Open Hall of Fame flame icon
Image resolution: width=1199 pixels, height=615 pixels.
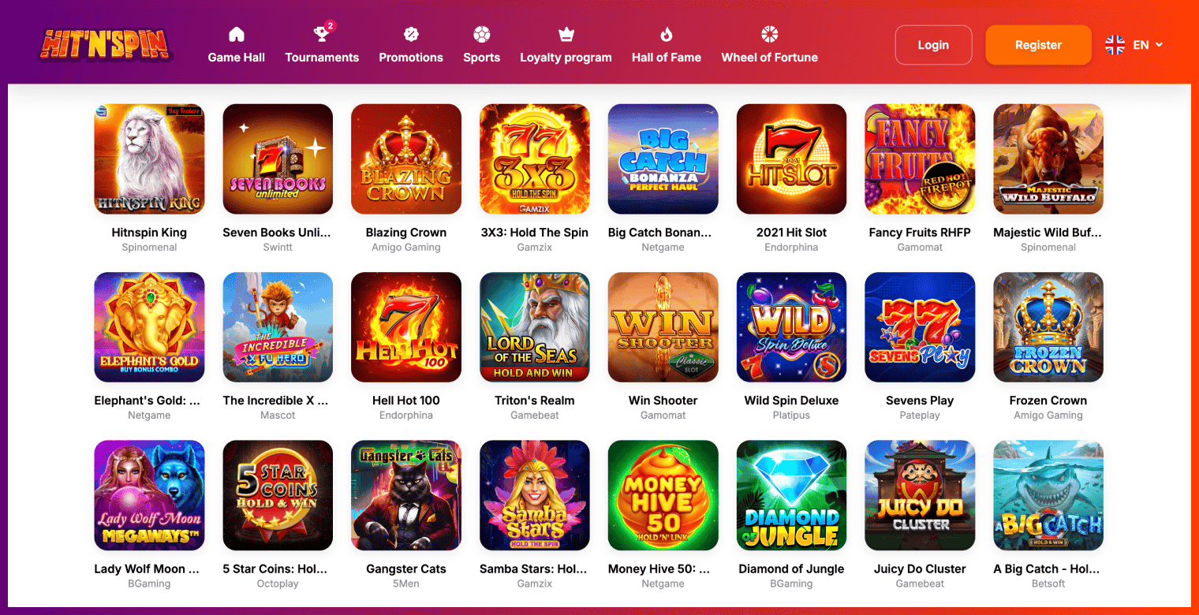[667, 34]
